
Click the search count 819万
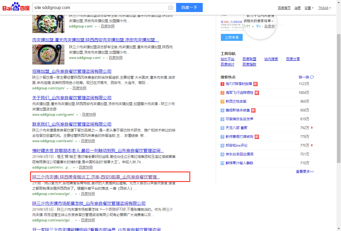[x=305, y=119]
